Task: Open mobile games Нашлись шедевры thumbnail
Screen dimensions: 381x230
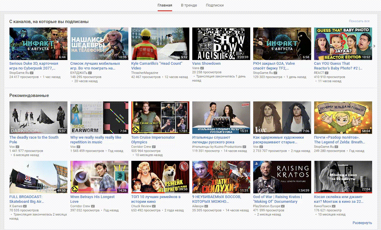Action: point(99,44)
